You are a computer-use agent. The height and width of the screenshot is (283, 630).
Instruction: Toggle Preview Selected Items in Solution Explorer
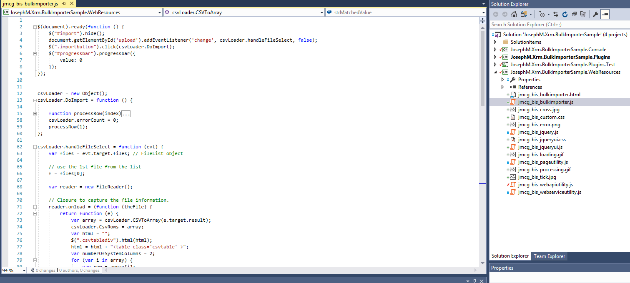(x=605, y=14)
